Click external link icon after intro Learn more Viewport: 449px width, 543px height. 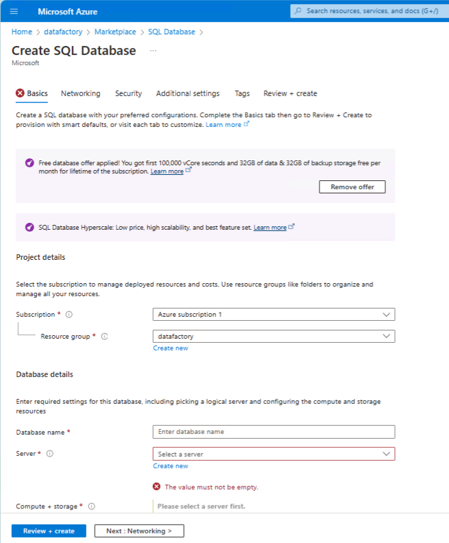(246, 123)
